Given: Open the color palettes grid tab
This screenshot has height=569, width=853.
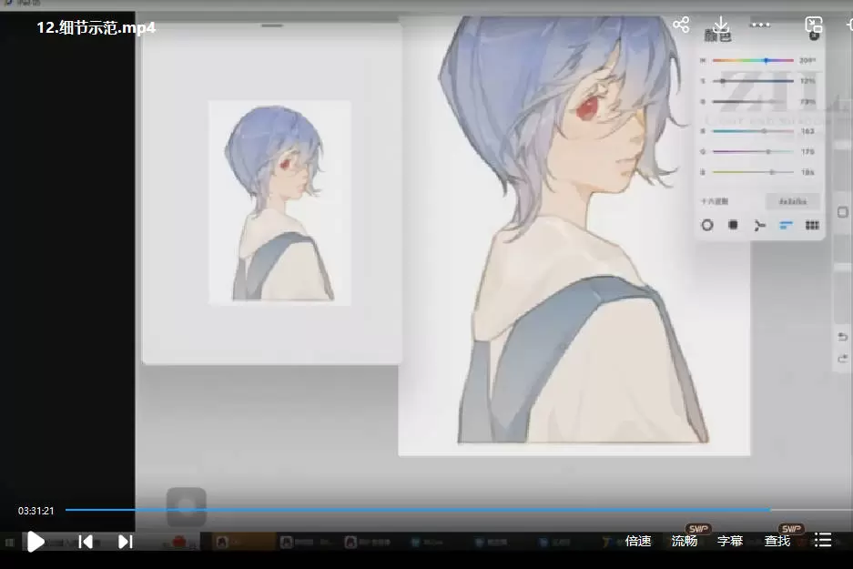Looking at the screenshot, I should 812,225.
